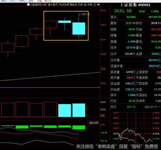The image size is (161, 150).
Task: Switch to the 自定 tab
Action: point(31,1)
